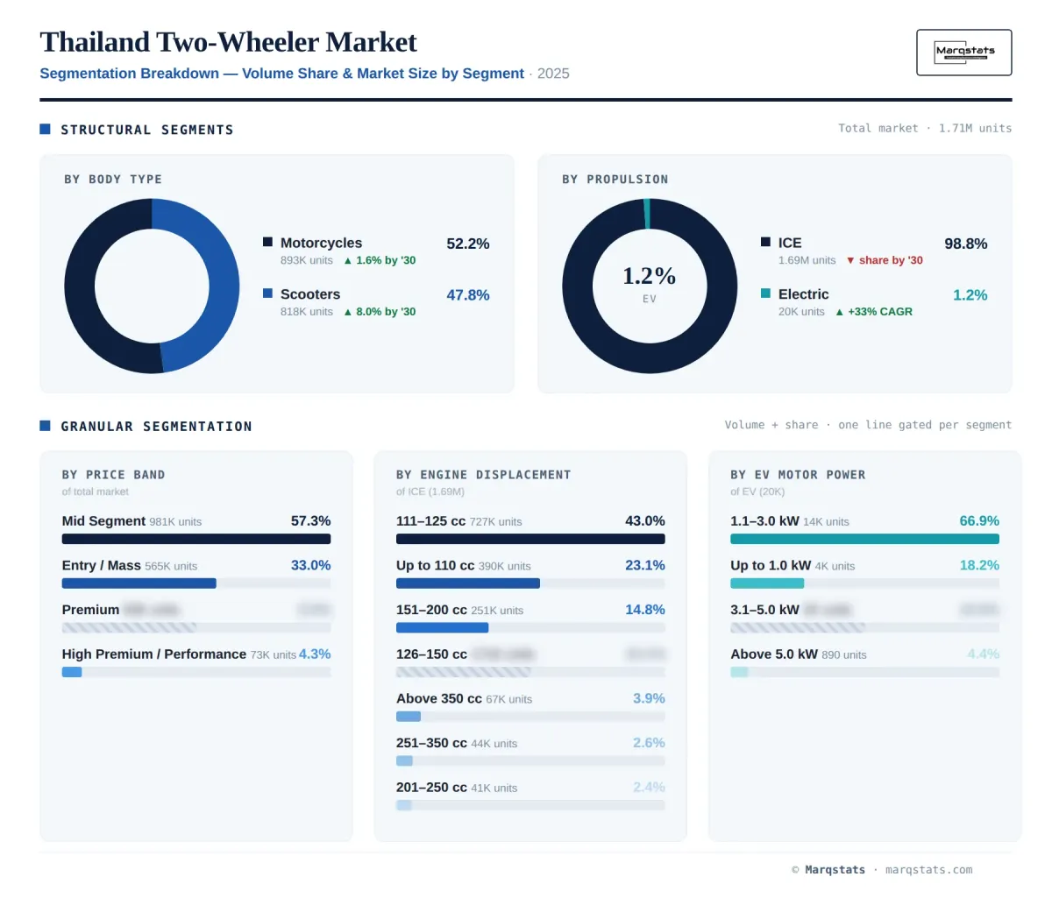Select the Entry / Mass progress bar

[x=196, y=583]
